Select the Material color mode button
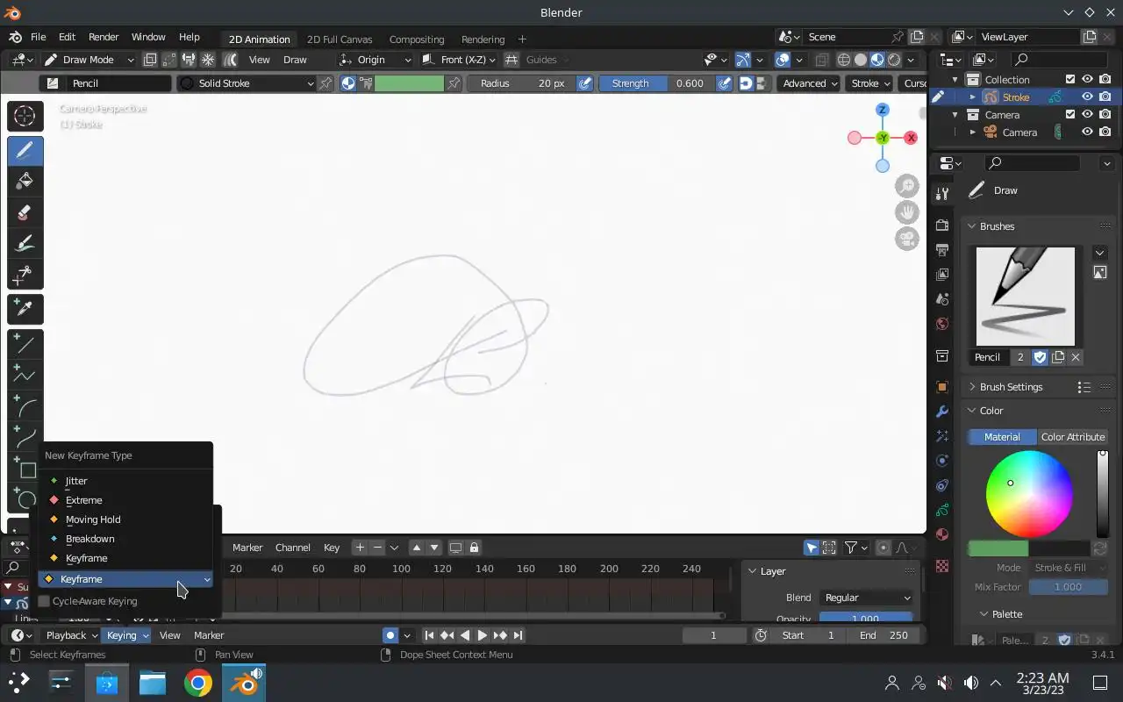 (1002, 437)
